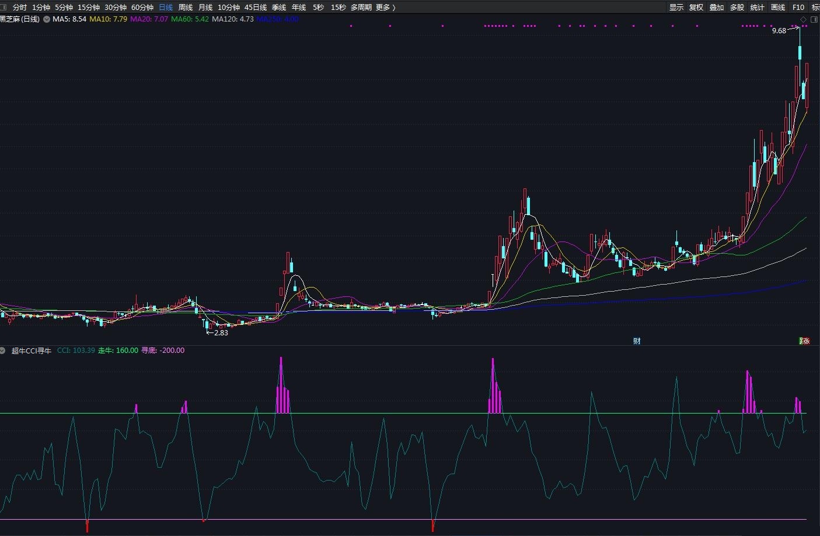The width and height of the screenshot is (820, 536).
Task: Open the 叠加 overlay function
Action: [x=716, y=8]
